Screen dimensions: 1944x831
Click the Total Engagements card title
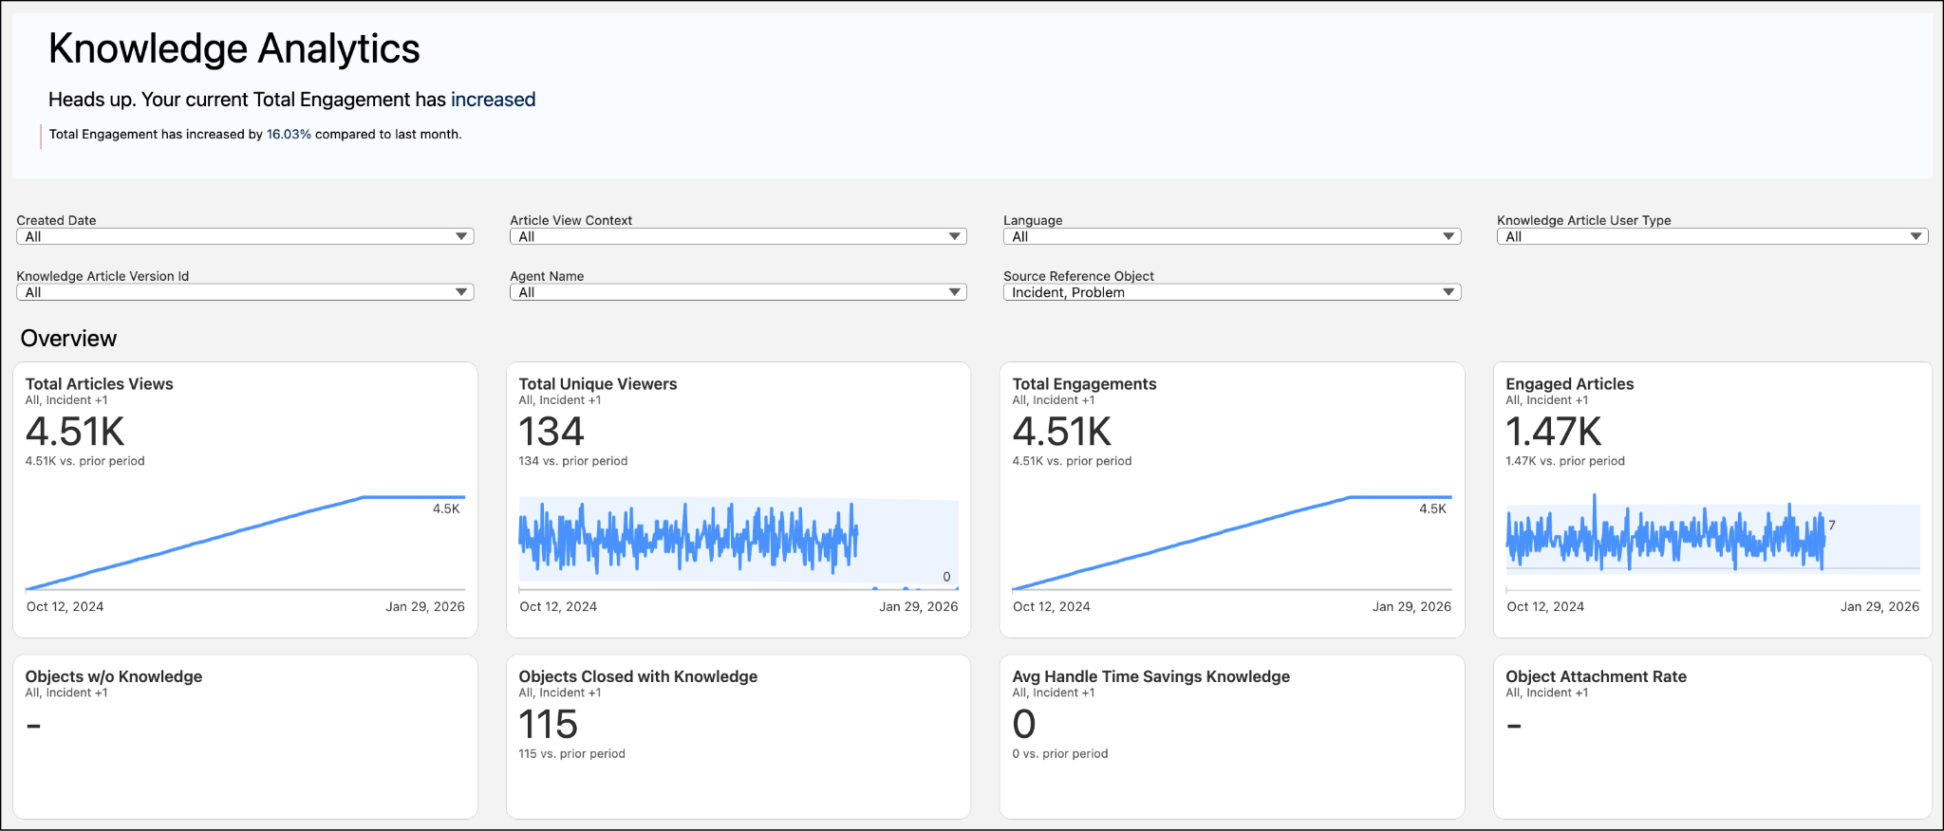[1084, 383]
